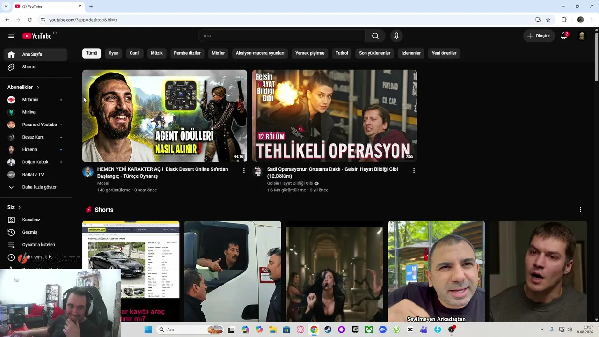Start voice search with the microphone icon
The height and width of the screenshot is (337, 599).
click(x=396, y=36)
